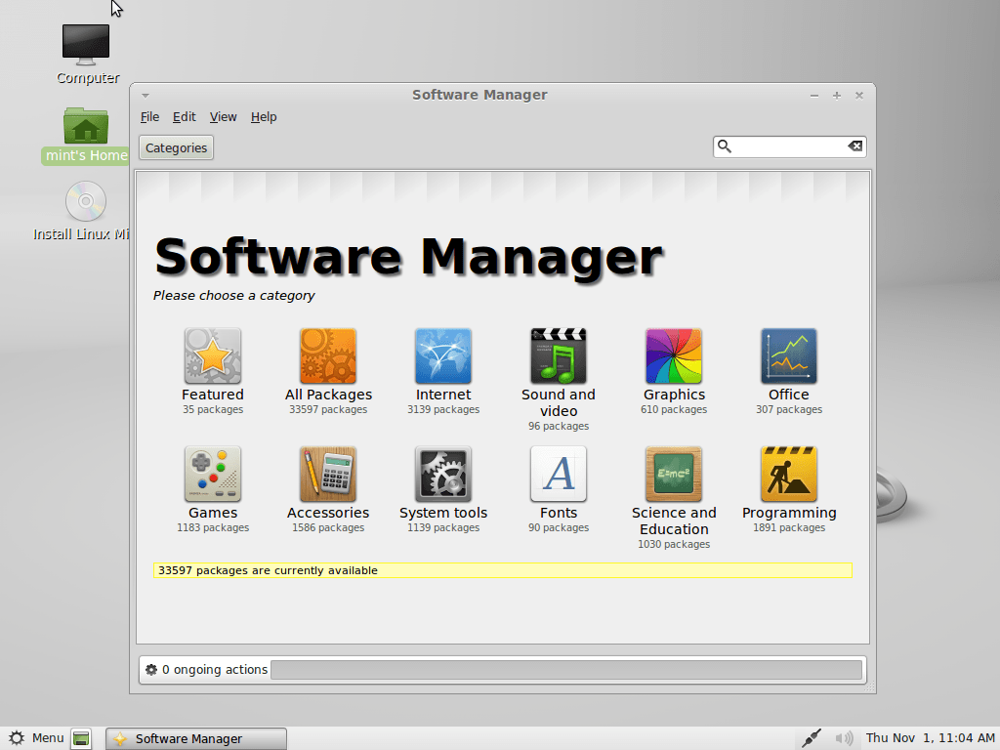The image size is (1000, 750).
Task: Click the '1586 packages' count text
Action: pos(328,527)
